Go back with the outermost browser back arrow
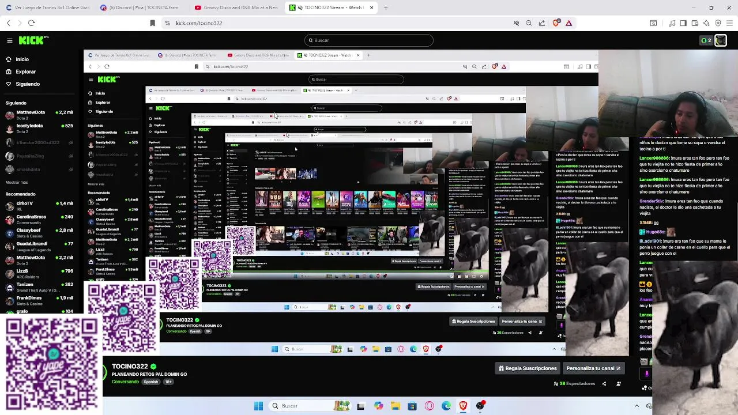738x415 pixels. (x=9, y=23)
